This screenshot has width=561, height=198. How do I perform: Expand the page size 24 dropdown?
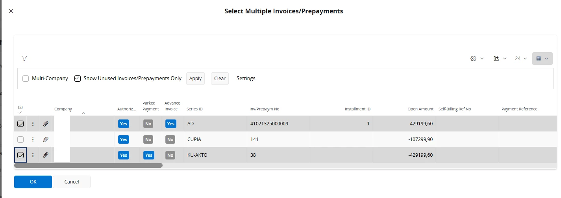(x=520, y=59)
